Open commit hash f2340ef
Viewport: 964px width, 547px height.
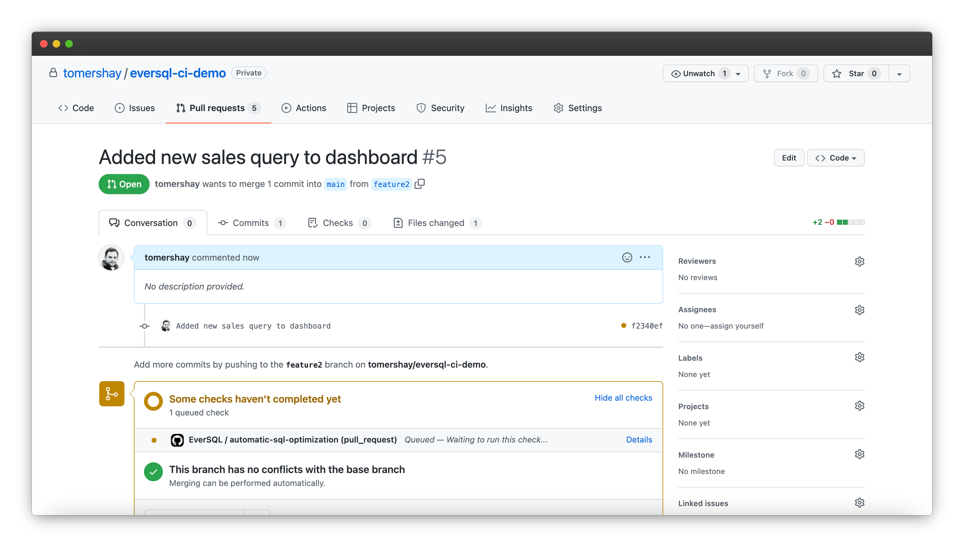(x=647, y=326)
